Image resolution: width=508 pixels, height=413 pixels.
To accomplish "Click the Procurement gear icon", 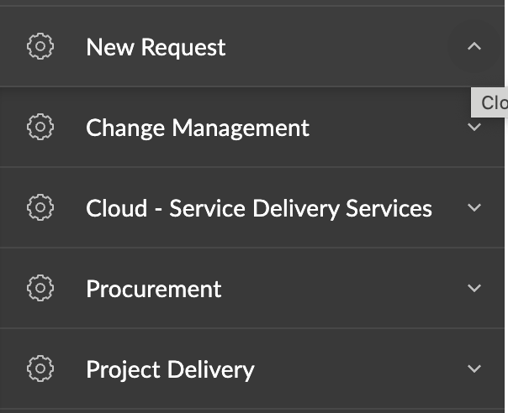I will tap(40, 288).
